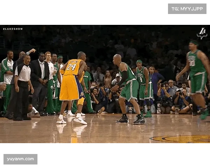Click the Lakers LA logo icon
The width and height of the screenshot is (210, 168).
(202, 33)
